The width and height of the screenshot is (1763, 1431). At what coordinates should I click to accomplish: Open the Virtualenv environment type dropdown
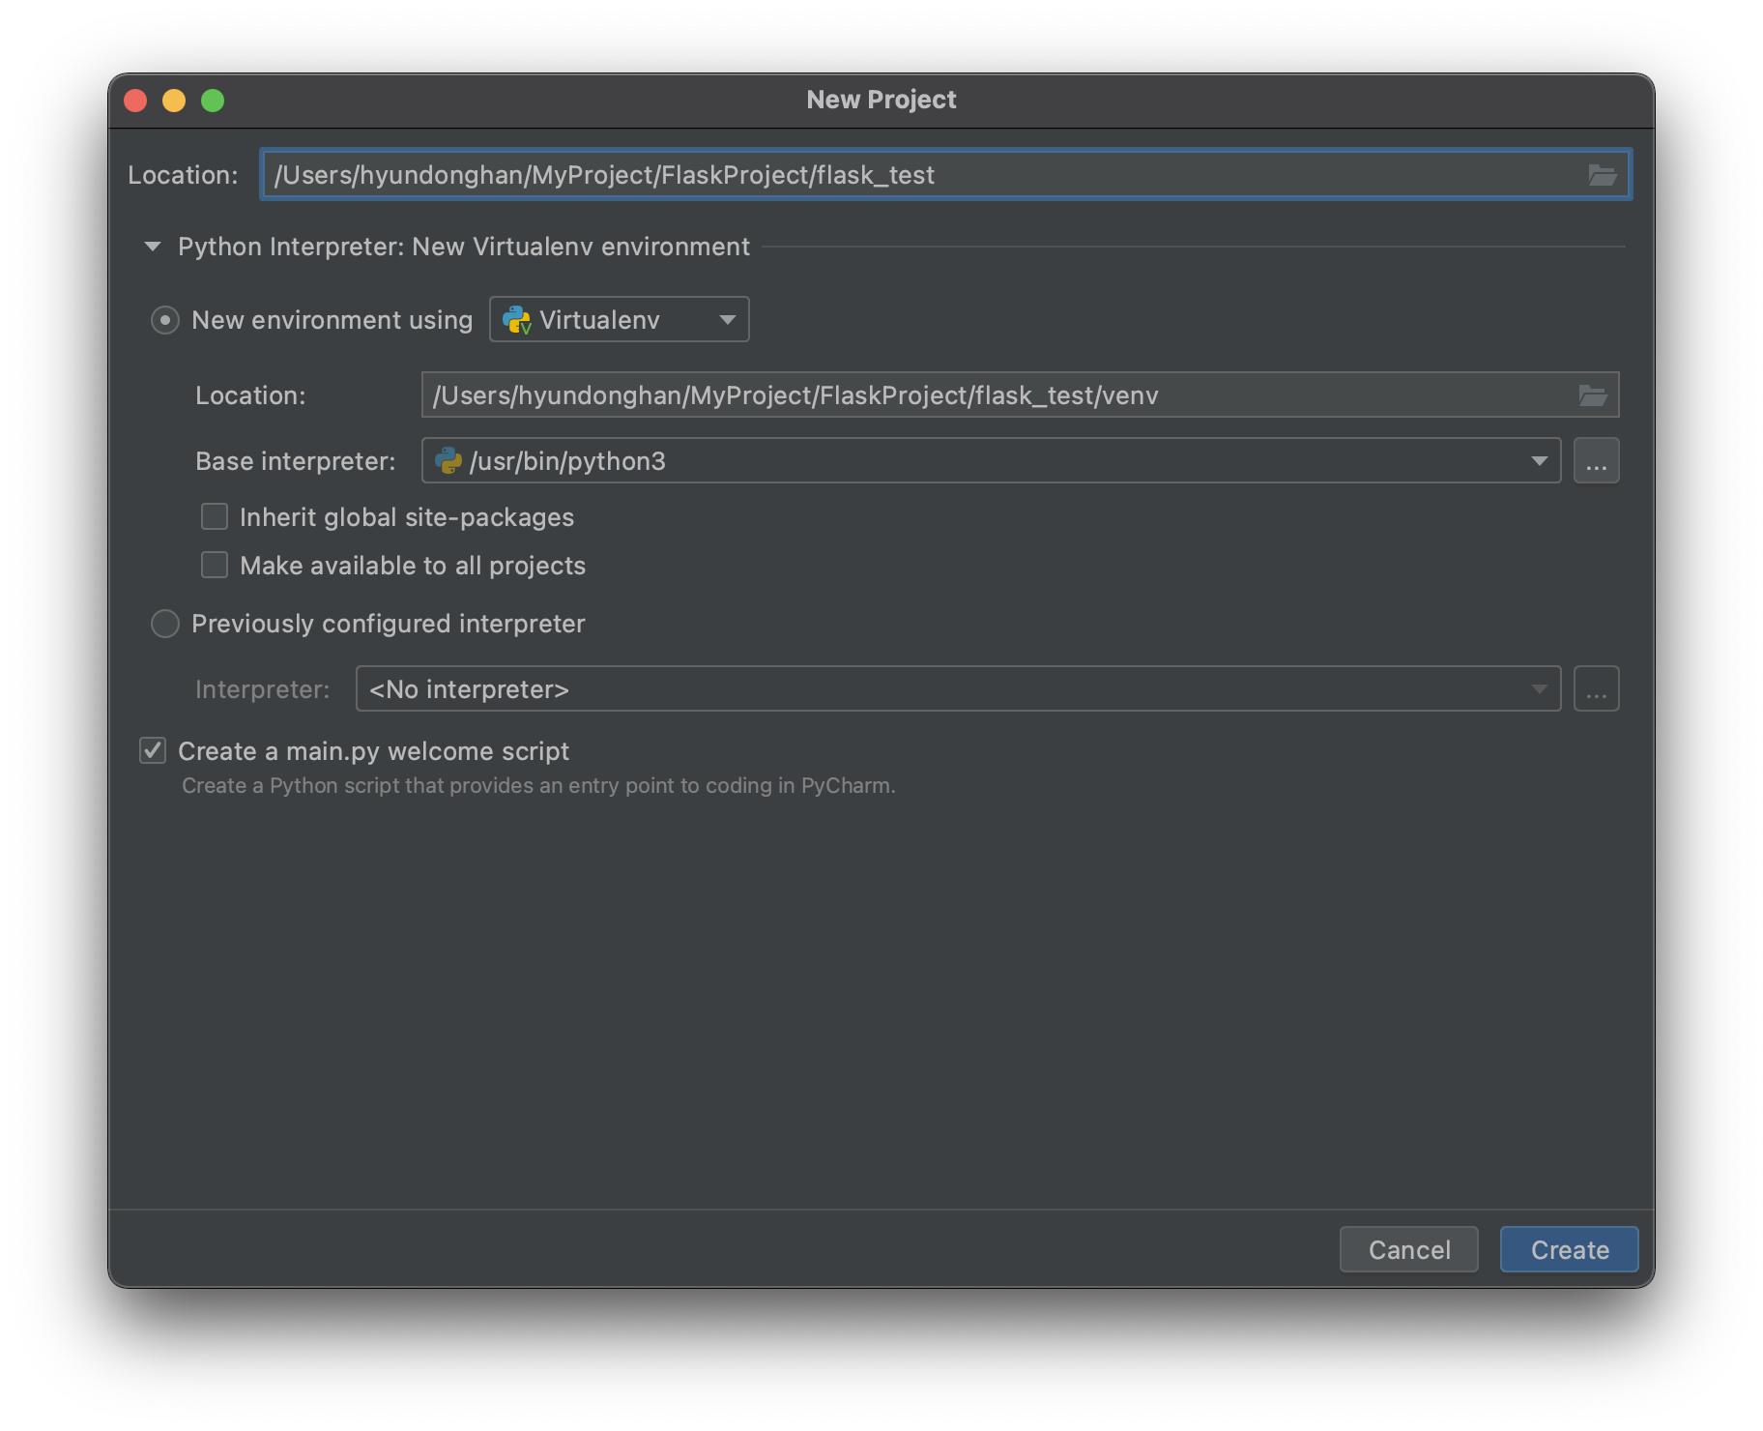click(727, 319)
